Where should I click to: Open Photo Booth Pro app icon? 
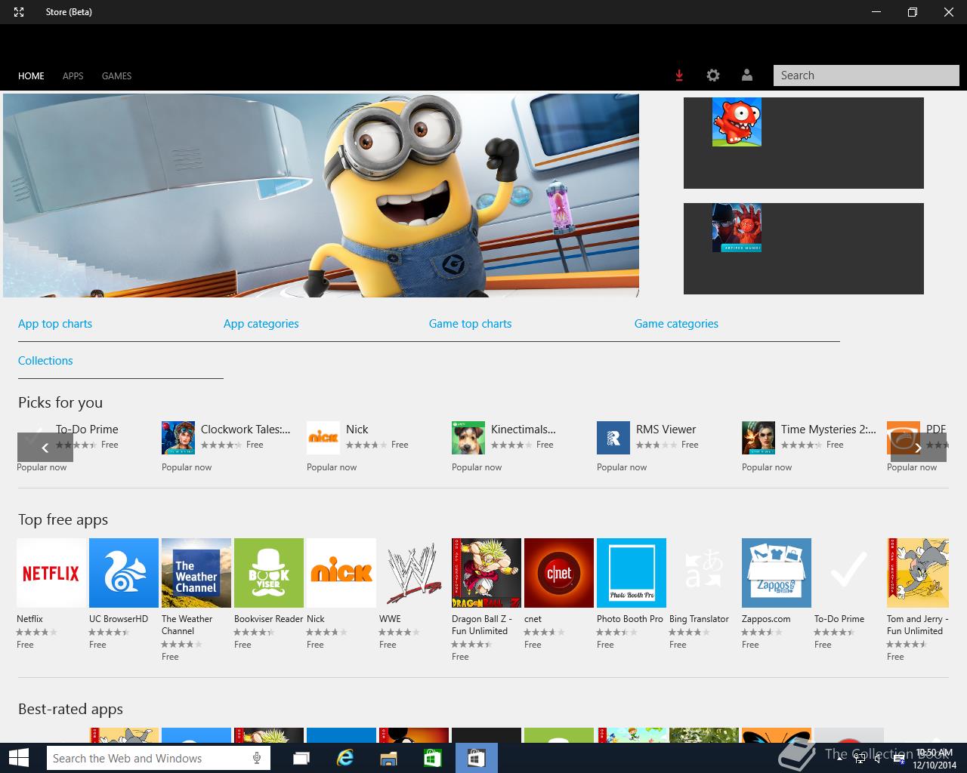tap(632, 573)
